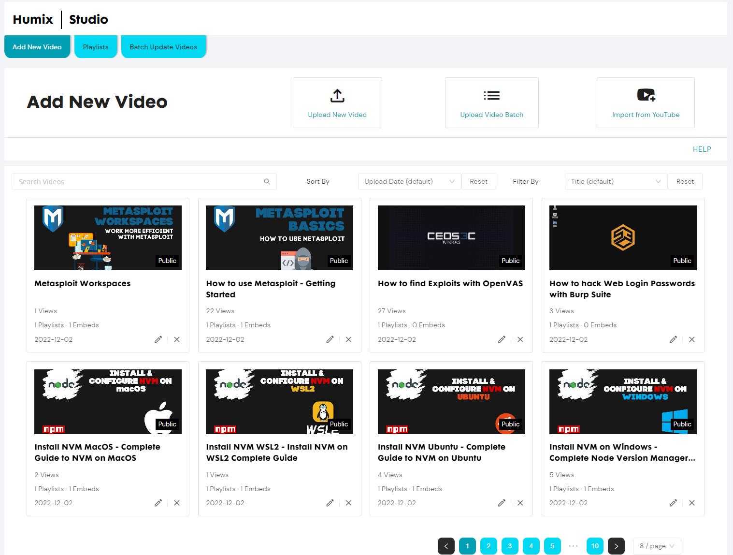
Task: Open the Playlists tab
Action: click(x=96, y=47)
